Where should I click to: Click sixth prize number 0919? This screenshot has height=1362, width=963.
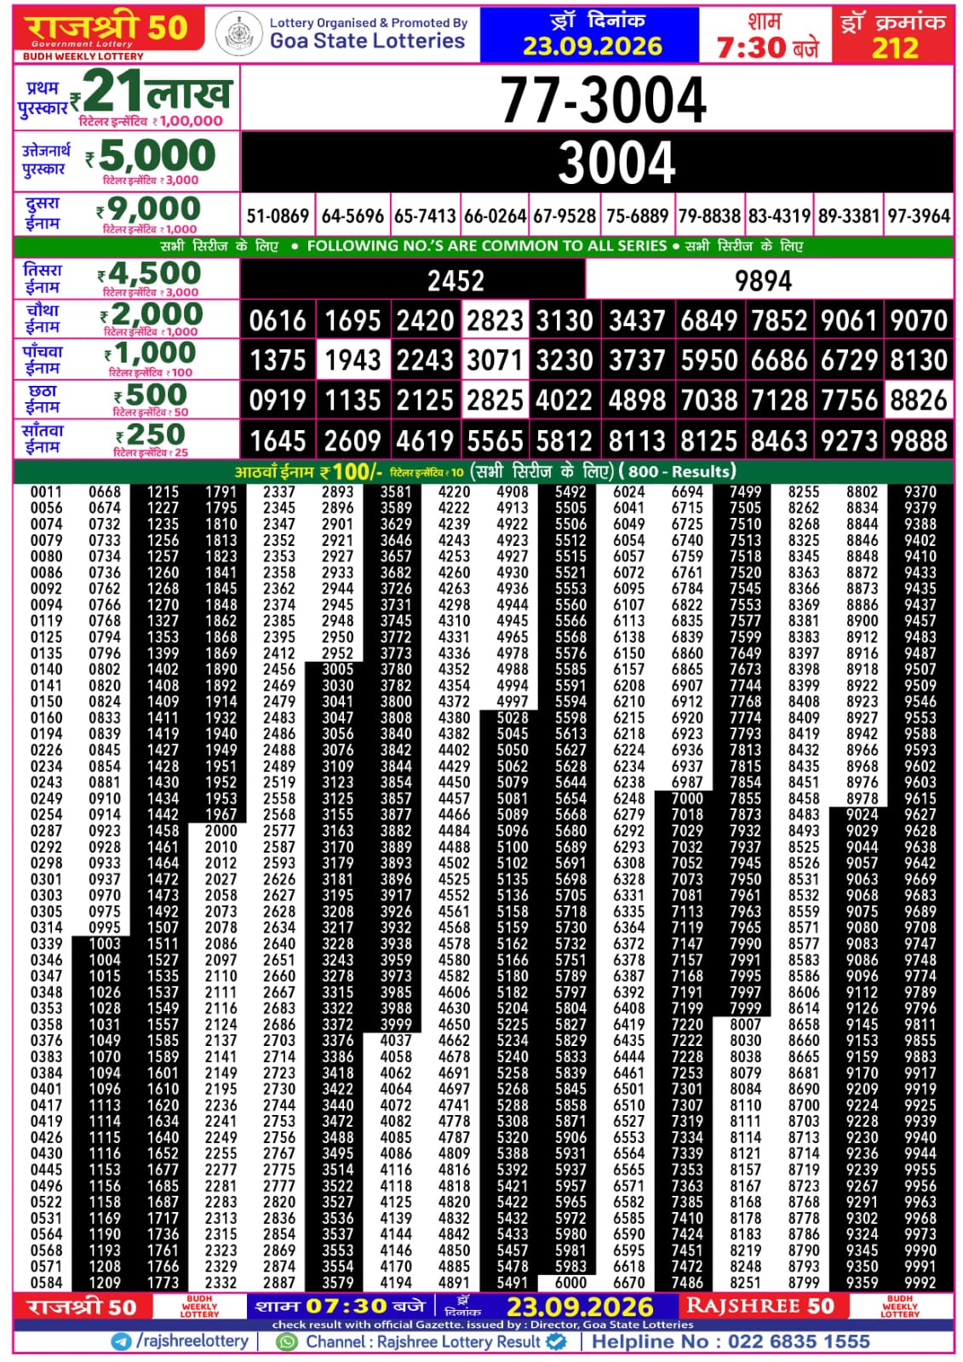click(x=278, y=400)
